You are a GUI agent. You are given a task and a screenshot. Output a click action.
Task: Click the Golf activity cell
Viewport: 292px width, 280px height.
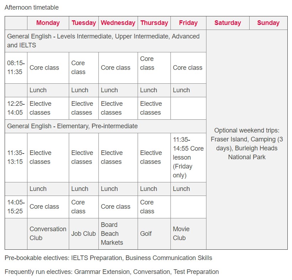click(x=154, y=234)
